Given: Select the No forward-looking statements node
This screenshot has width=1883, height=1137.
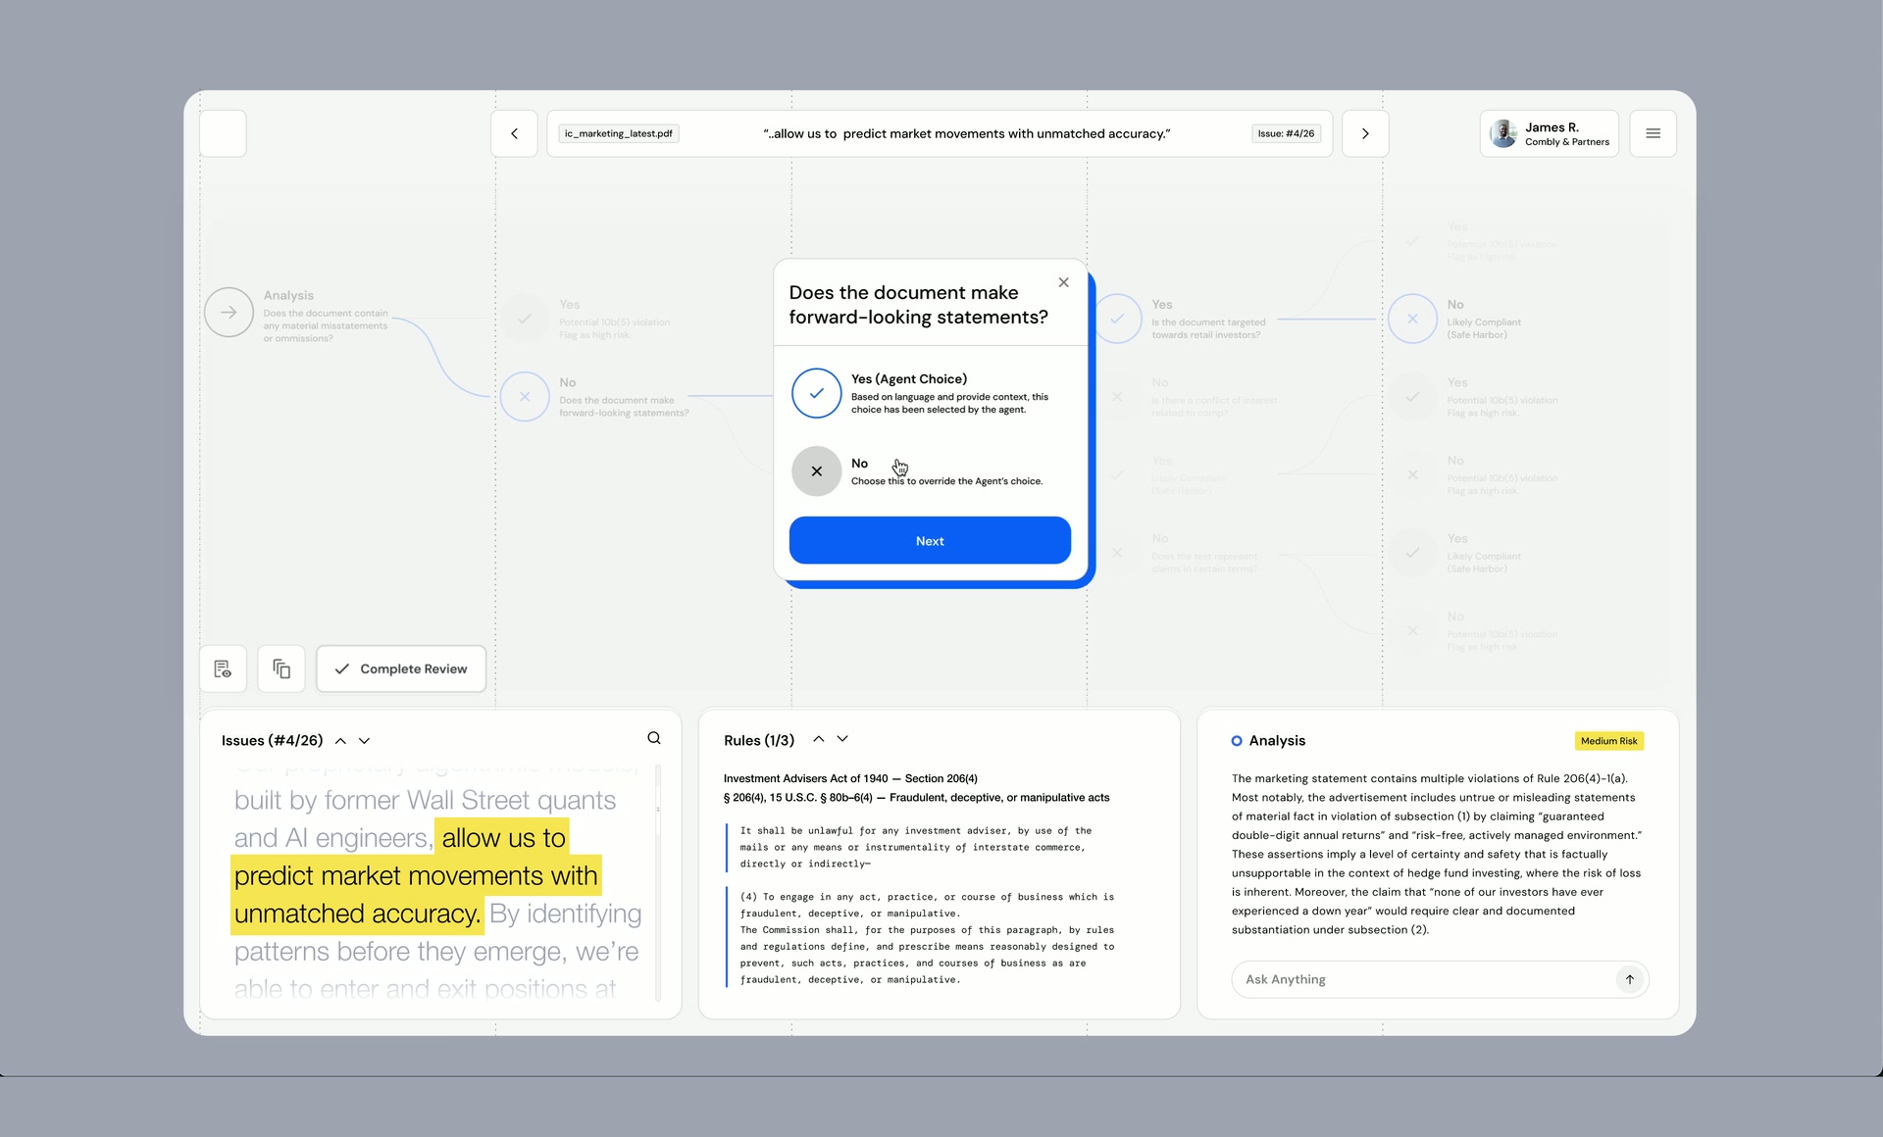Looking at the screenshot, I should point(525,397).
